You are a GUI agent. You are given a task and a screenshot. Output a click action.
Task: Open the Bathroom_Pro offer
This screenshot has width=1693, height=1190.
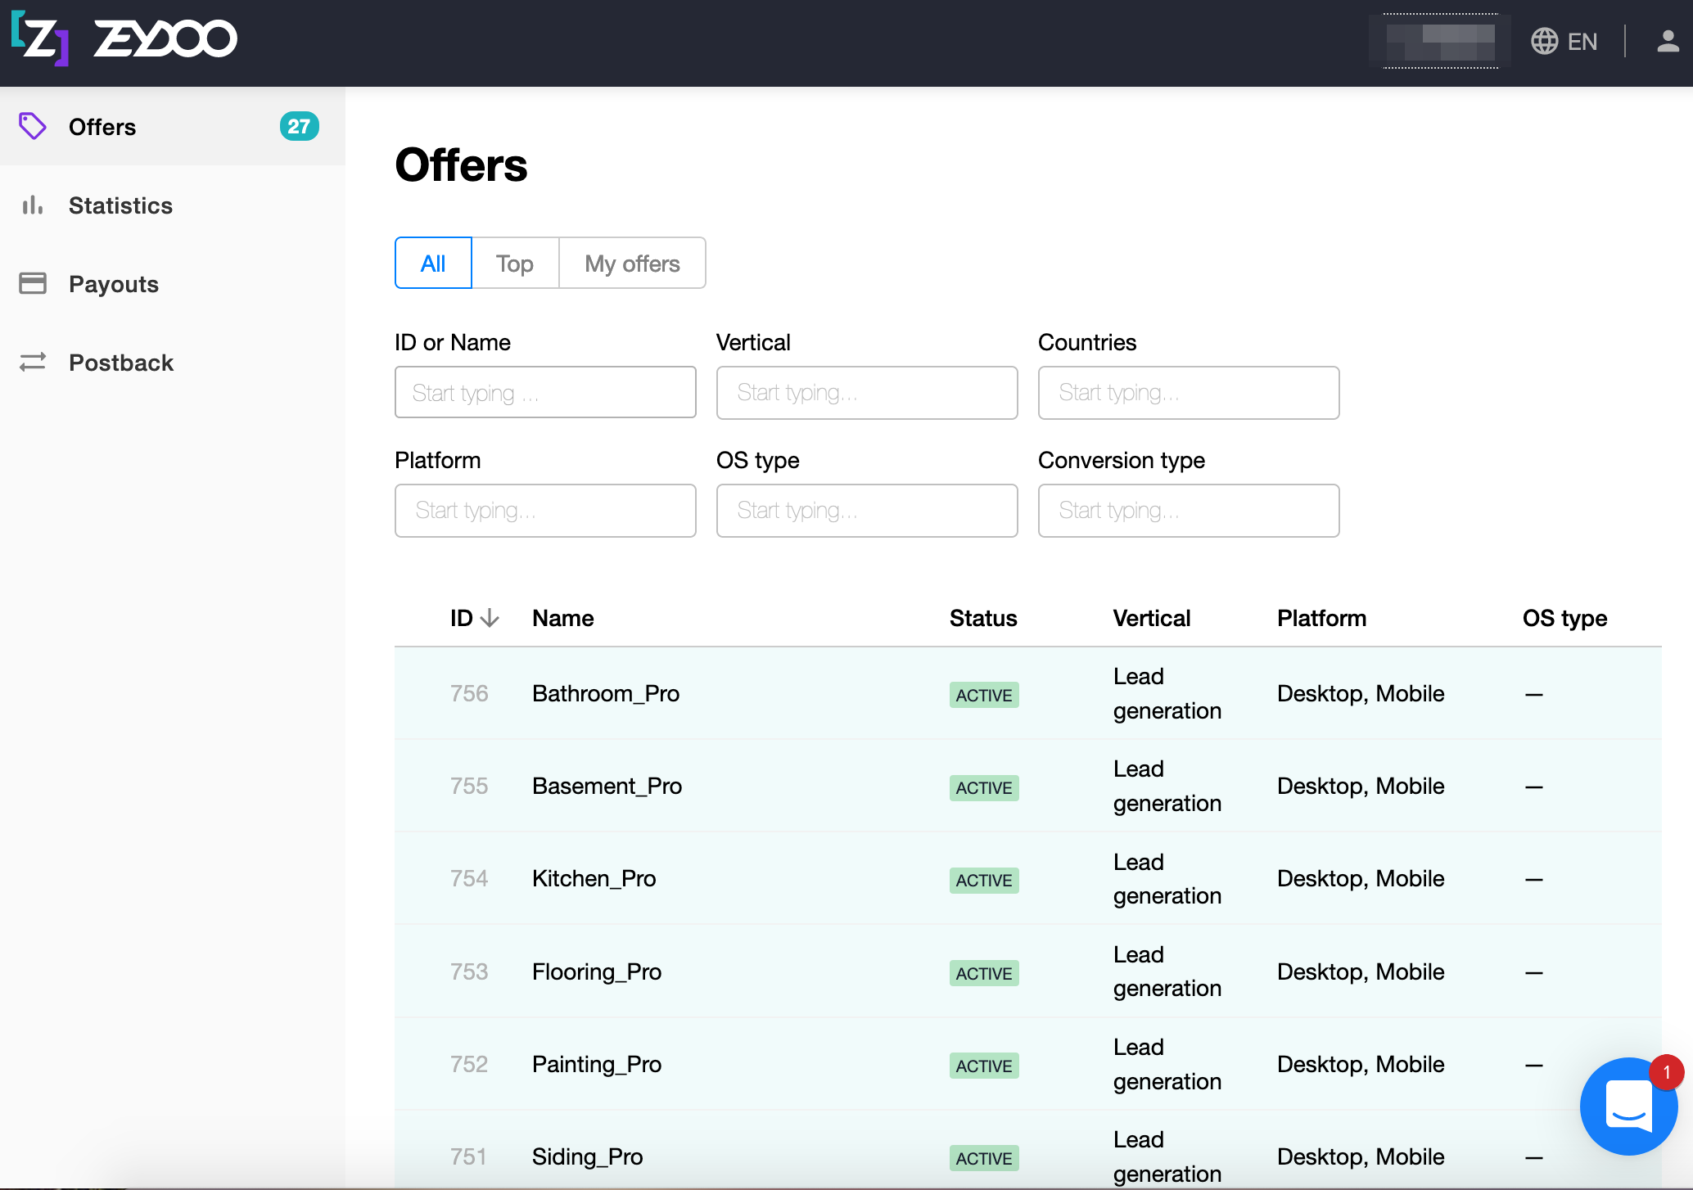click(x=605, y=693)
